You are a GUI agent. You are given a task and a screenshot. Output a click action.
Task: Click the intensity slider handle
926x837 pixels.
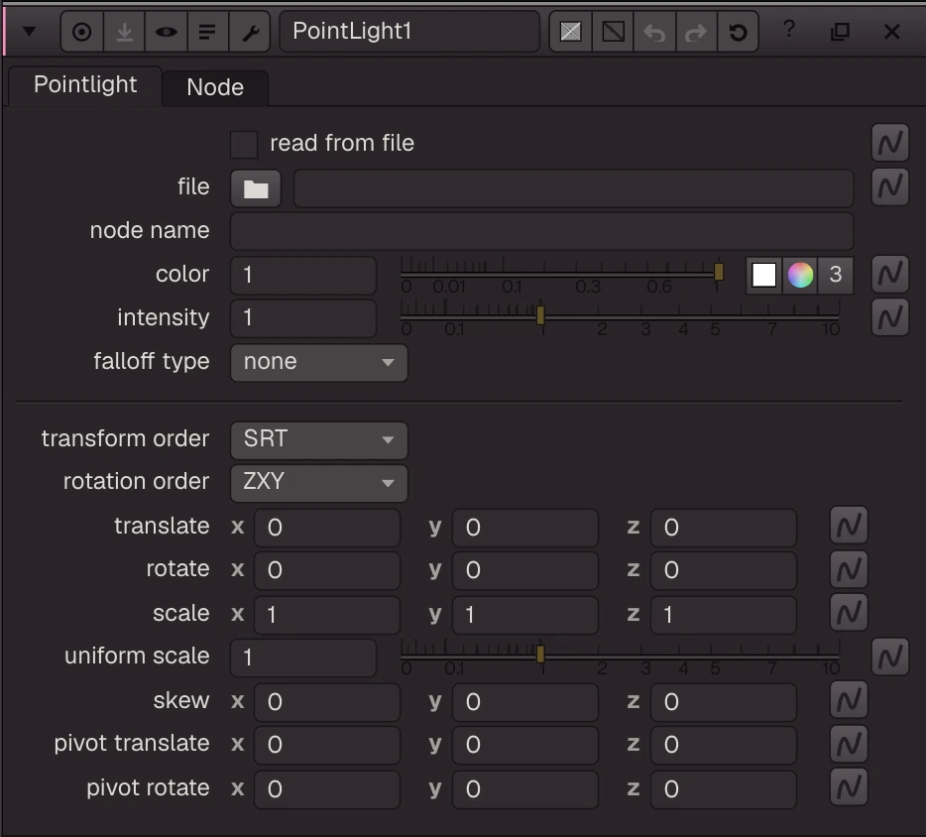(540, 315)
